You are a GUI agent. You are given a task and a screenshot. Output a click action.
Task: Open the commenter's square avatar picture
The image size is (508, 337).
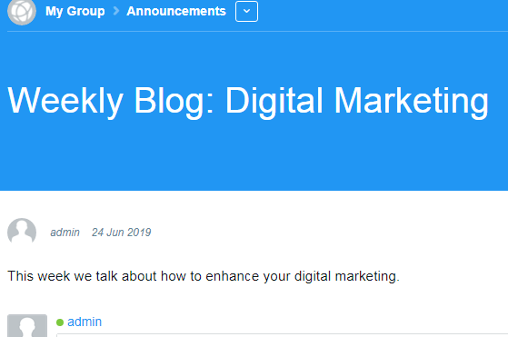(x=27, y=326)
